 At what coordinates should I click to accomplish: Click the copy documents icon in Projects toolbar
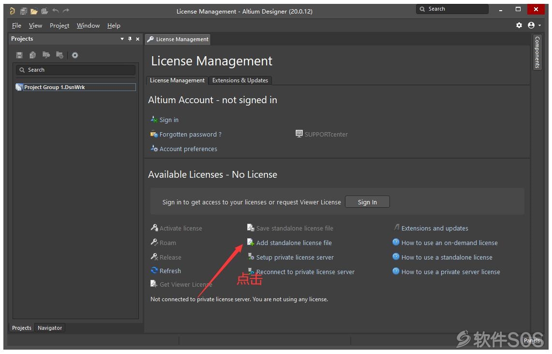(32, 55)
